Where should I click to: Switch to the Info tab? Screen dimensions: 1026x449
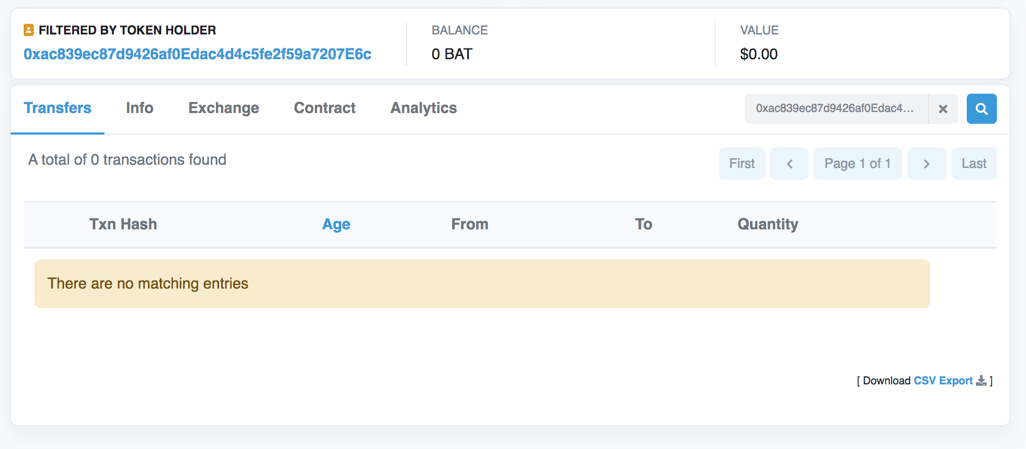(140, 108)
